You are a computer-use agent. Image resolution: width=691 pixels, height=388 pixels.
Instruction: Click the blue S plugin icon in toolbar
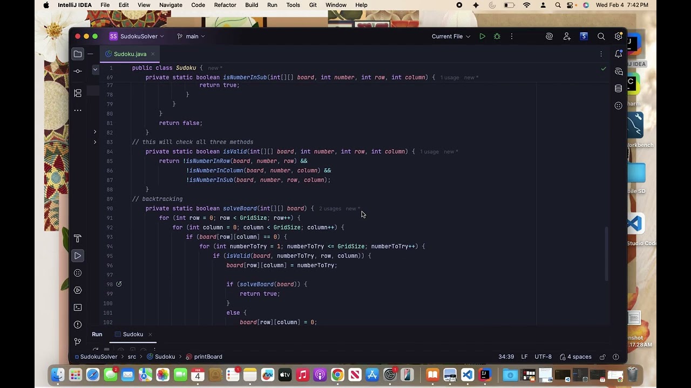click(x=584, y=37)
